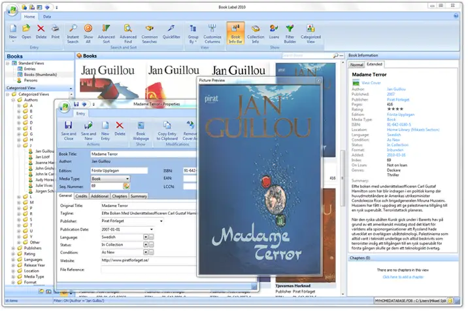Select Persons under Standard Views
This screenshot has width=468, height=311.
tap(31, 80)
